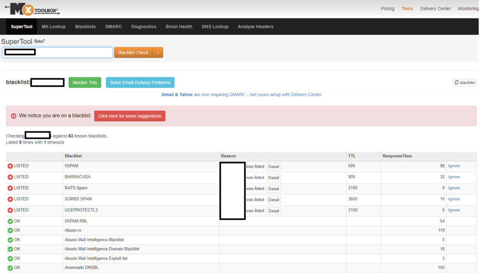Image resolution: width=480 pixels, height=274 pixels.
Task: Ignore the 0SPAM listing
Action: (x=454, y=166)
